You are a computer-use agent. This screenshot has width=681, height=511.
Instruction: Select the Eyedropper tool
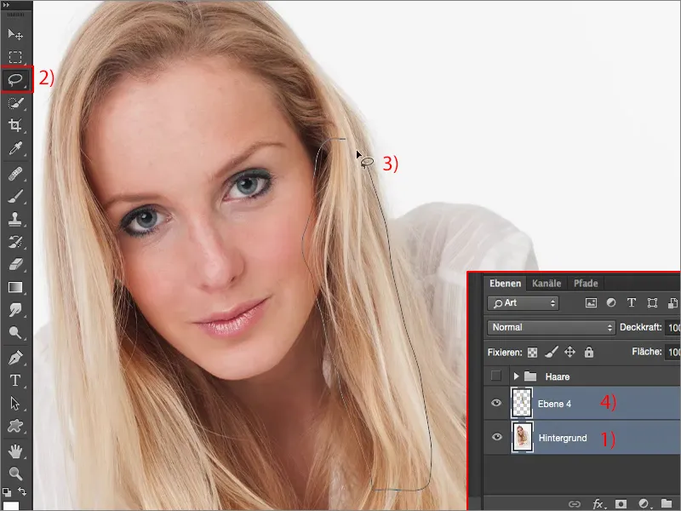point(15,148)
